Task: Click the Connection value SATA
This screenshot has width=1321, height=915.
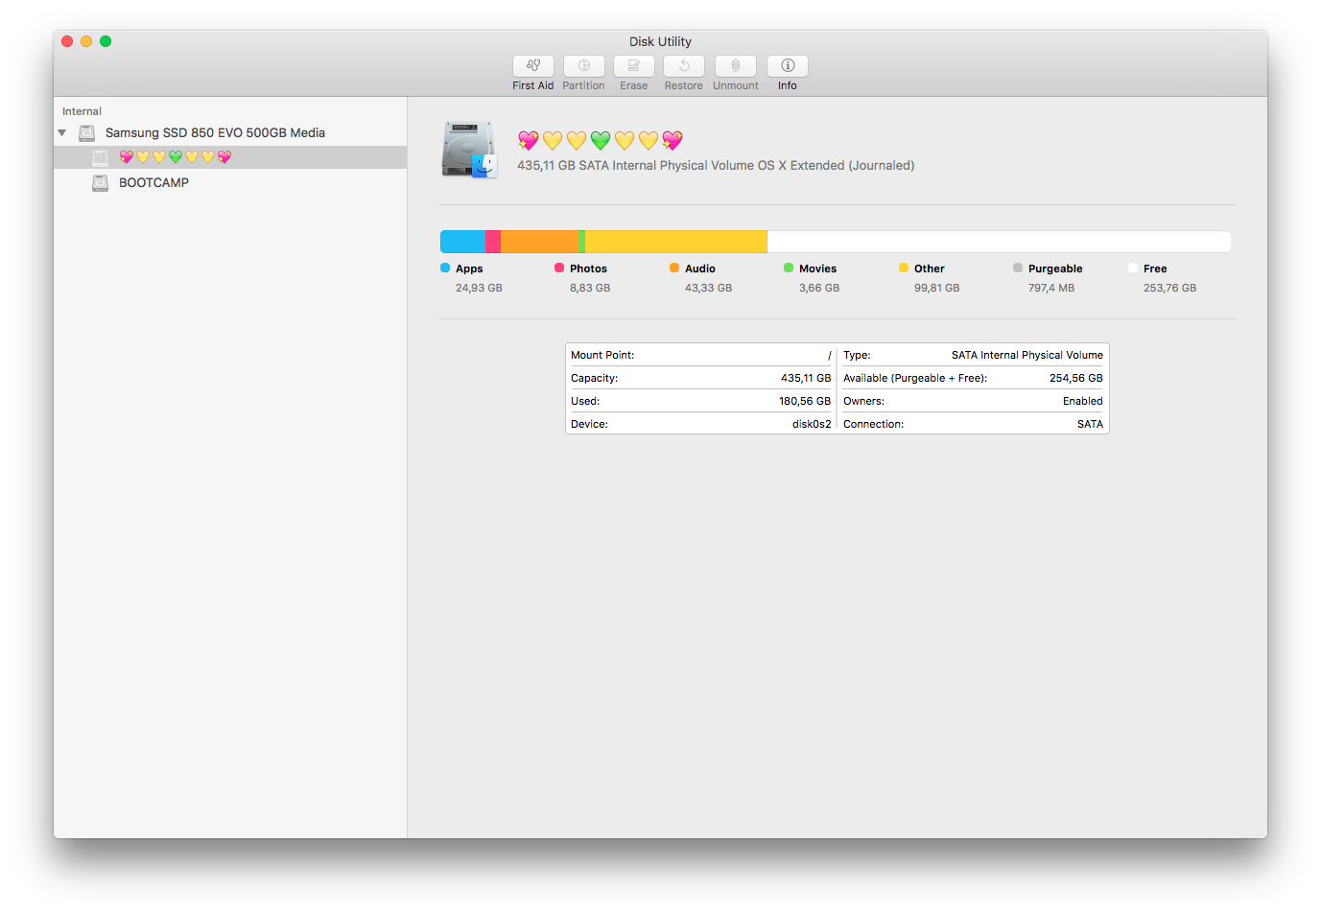Action: [1090, 424]
